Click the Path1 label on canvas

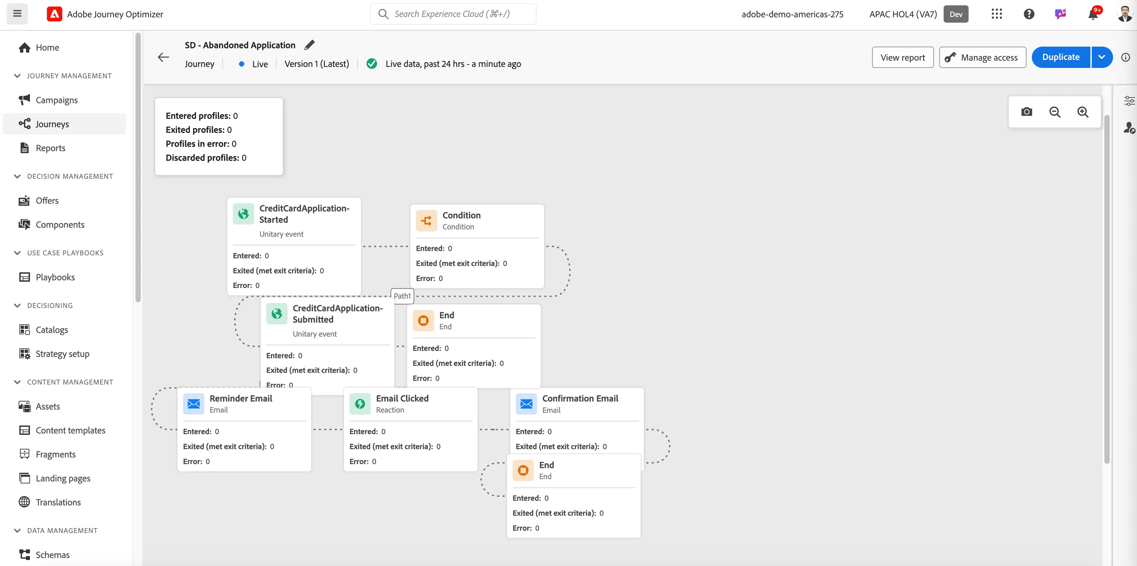point(402,296)
